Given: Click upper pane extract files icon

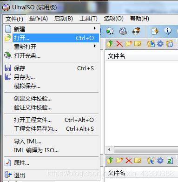Looking at the screenshot, I should click(151, 44).
